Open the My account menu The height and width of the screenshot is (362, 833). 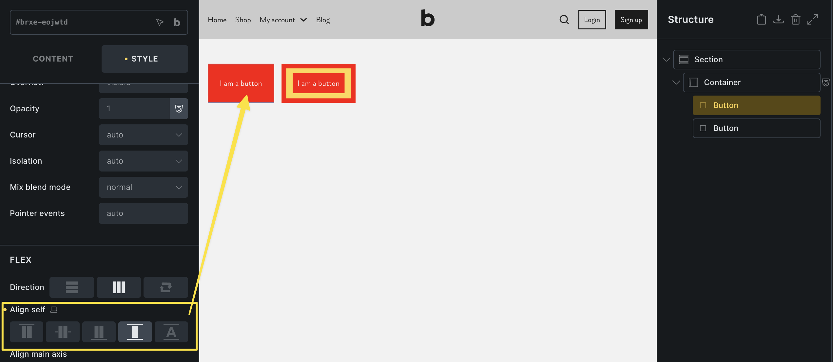[283, 20]
